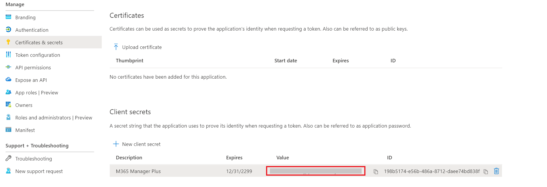Image resolution: width=547 pixels, height=187 pixels.
Task: Click the Thumbprint column header
Action: [130, 61]
